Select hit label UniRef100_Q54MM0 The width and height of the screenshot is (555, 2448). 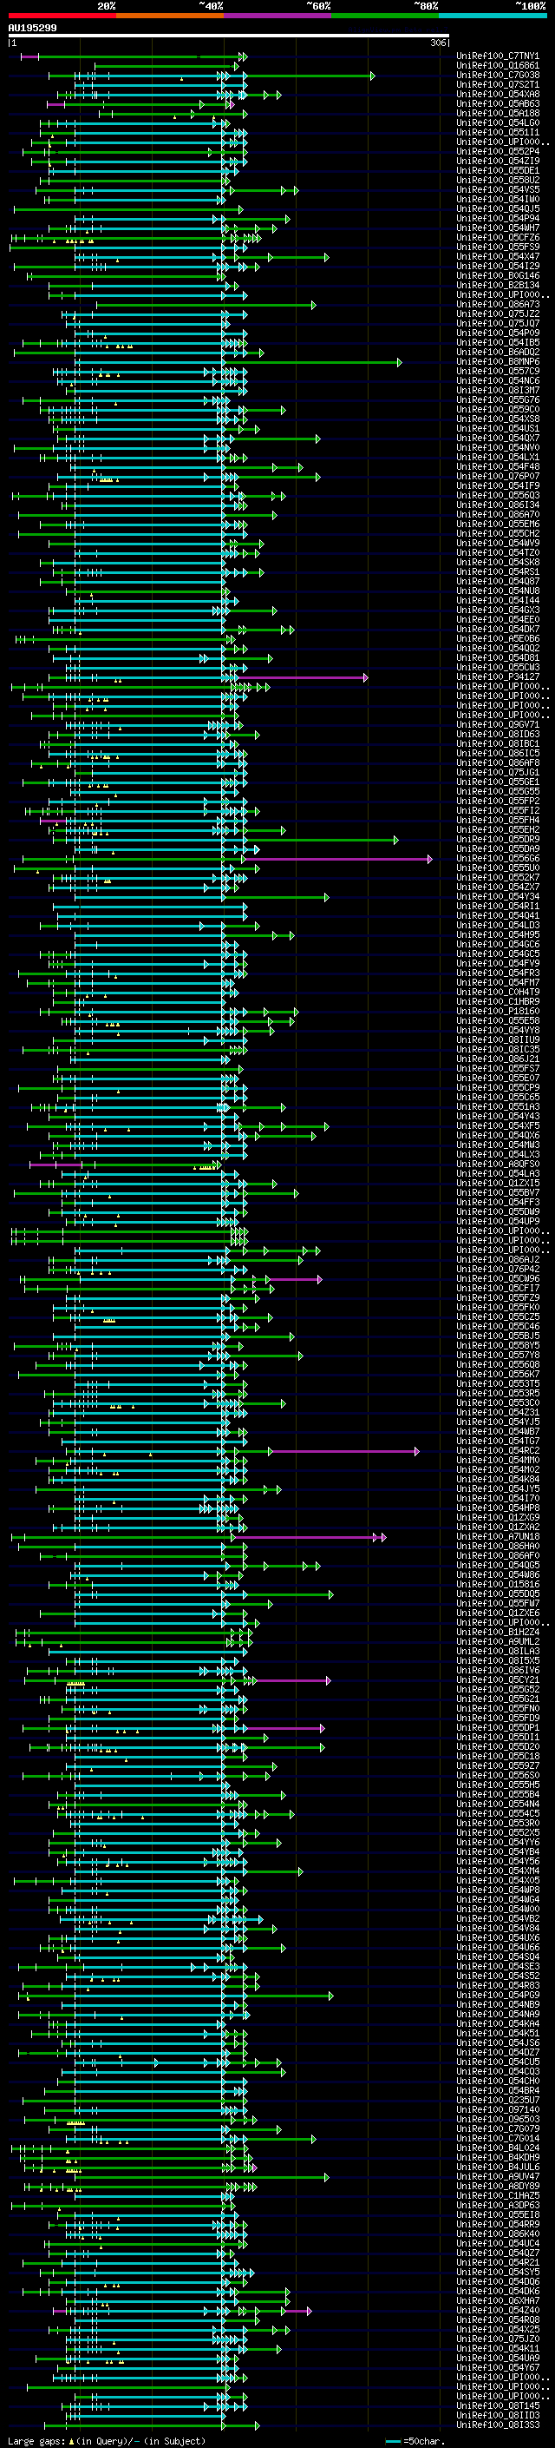point(498,1460)
